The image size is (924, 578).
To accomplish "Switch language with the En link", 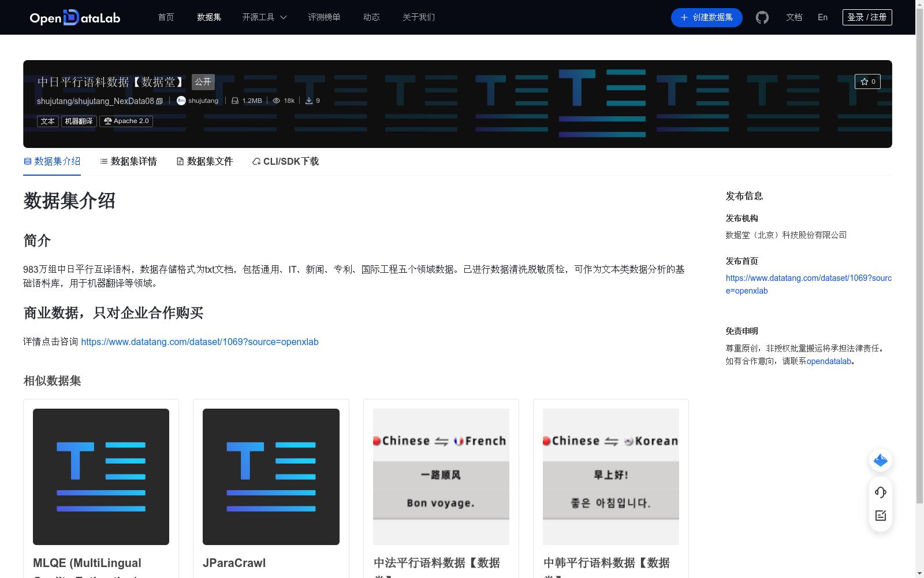I will (822, 17).
